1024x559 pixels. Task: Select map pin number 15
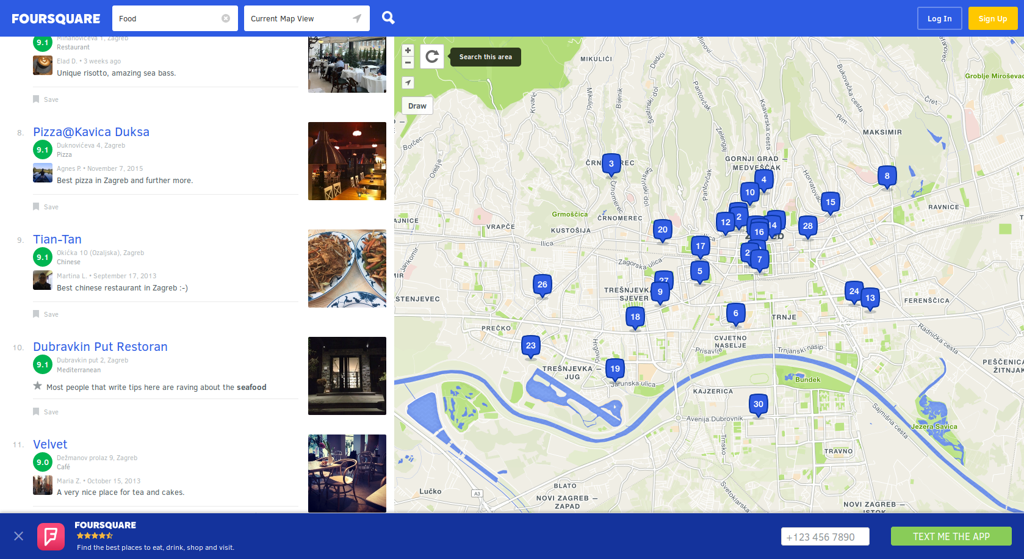pyautogui.click(x=831, y=203)
